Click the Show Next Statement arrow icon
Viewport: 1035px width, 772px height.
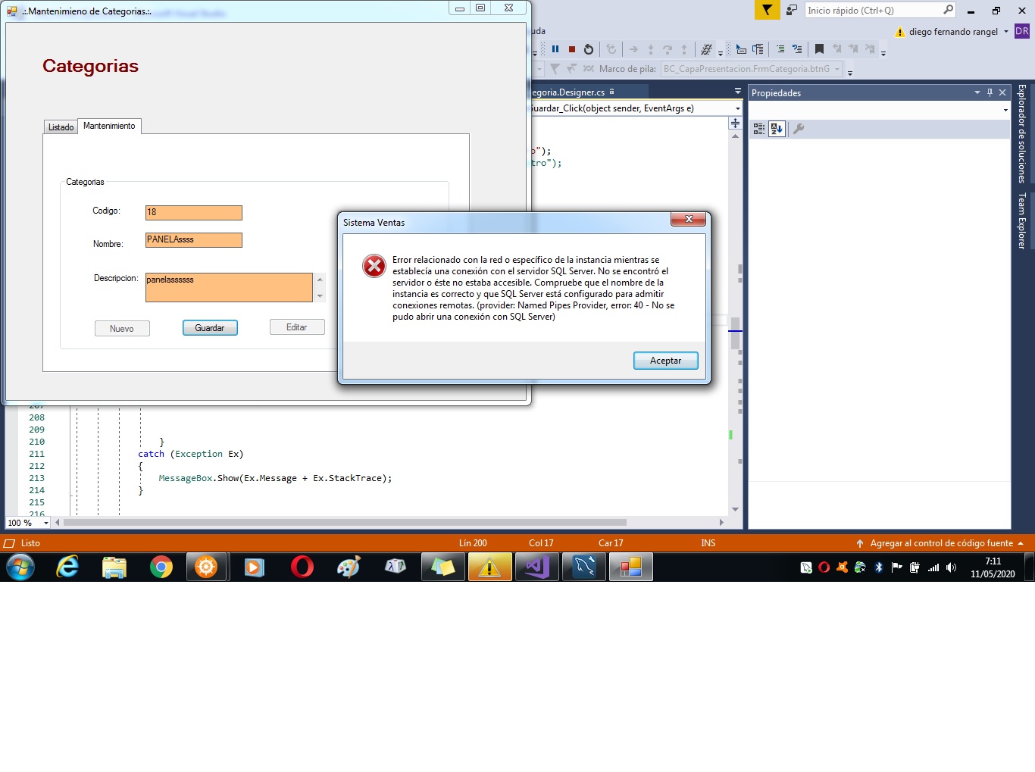[633, 49]
